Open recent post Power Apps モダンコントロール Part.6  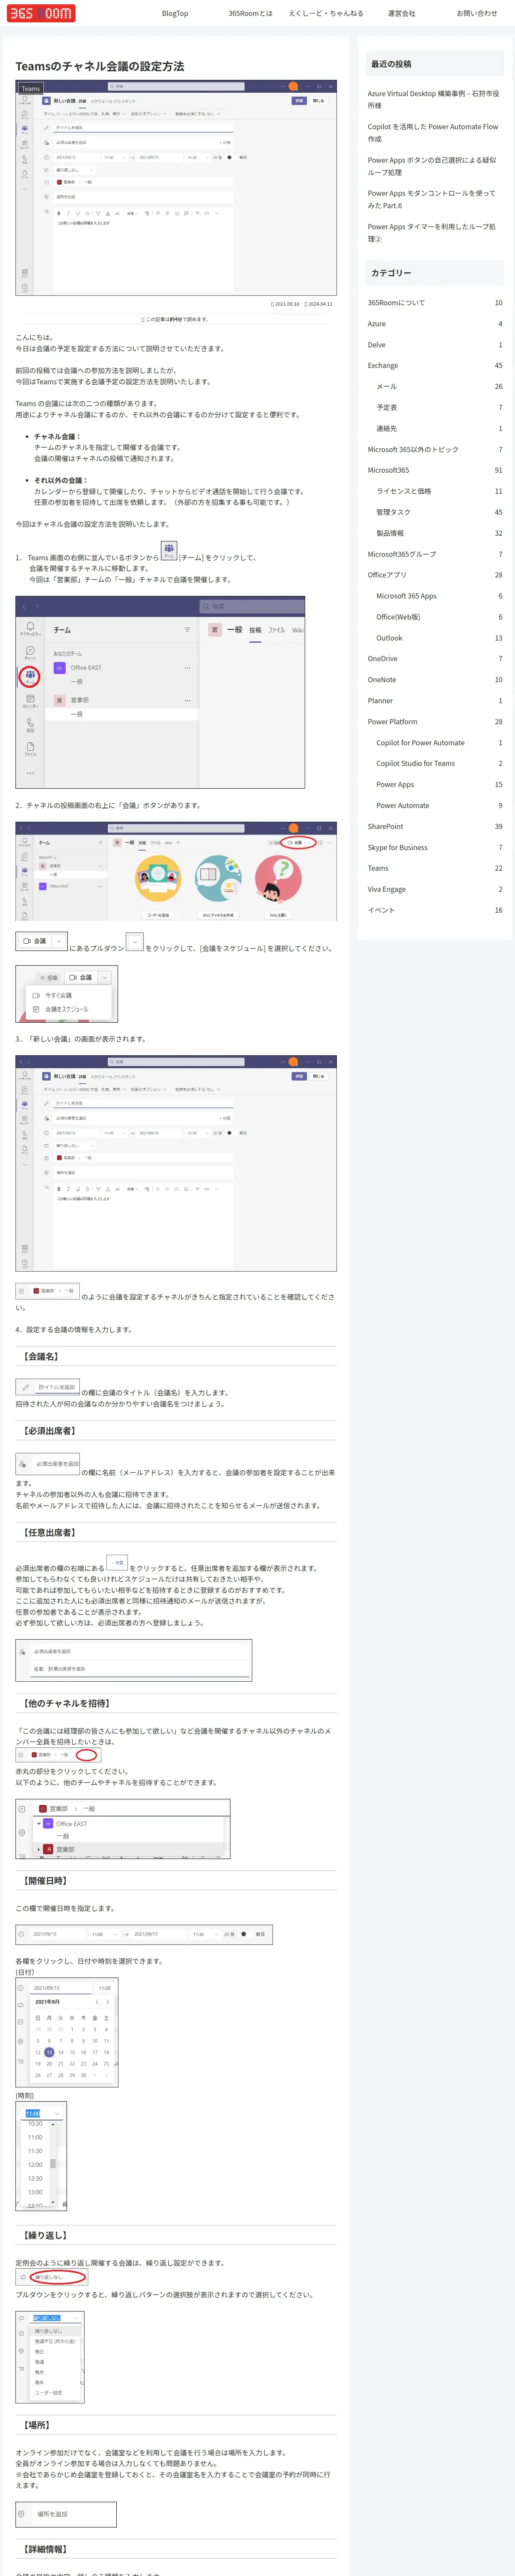click(x=434, y=199)
